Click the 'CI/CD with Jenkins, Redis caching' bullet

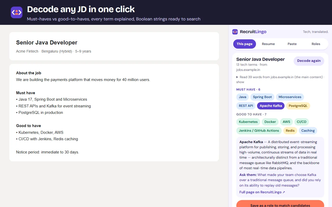(47, 139)
